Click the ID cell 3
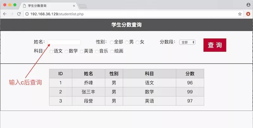Viewport: 253px width, 128px height. point(61,101)
